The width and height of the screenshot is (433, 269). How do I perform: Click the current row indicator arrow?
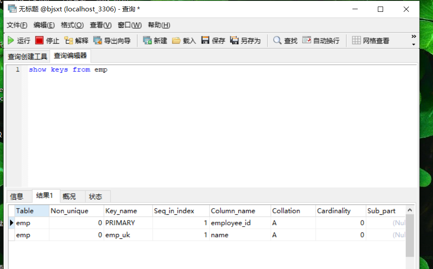click(11, 223)
